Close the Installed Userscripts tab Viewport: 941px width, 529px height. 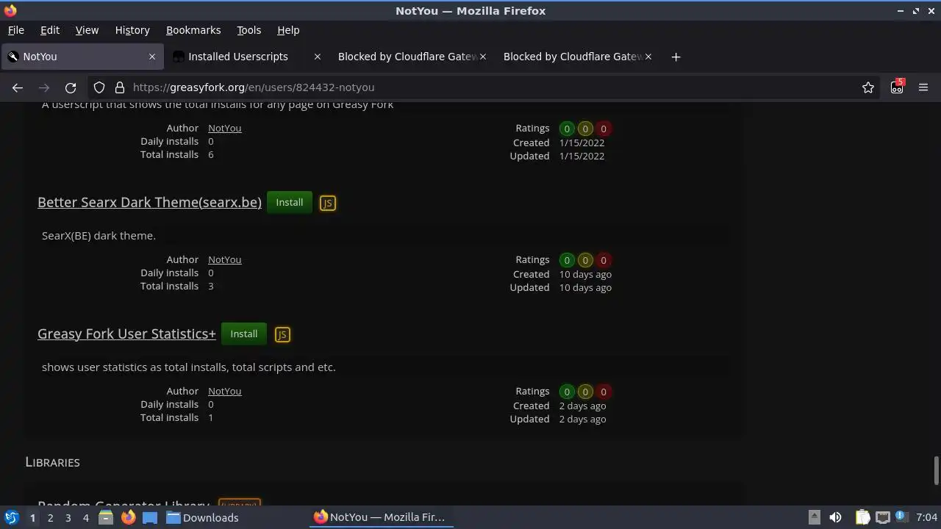tap(318, 57)
